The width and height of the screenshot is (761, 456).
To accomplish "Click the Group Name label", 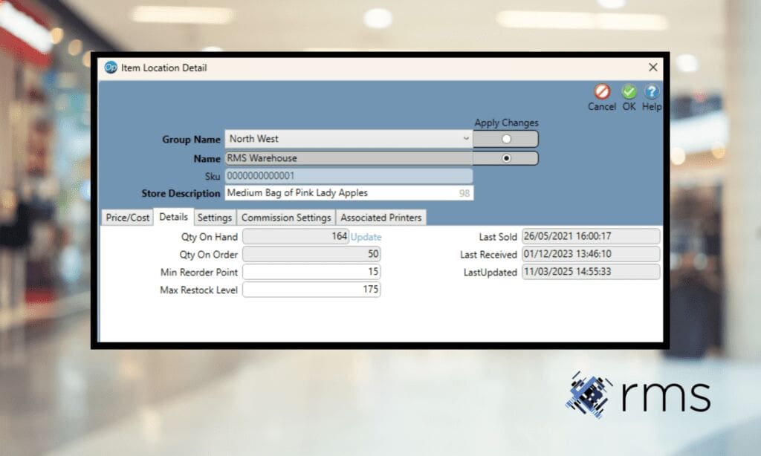I will [x=191, y=139].
